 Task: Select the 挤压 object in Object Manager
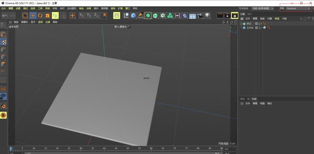click(249, 24)
